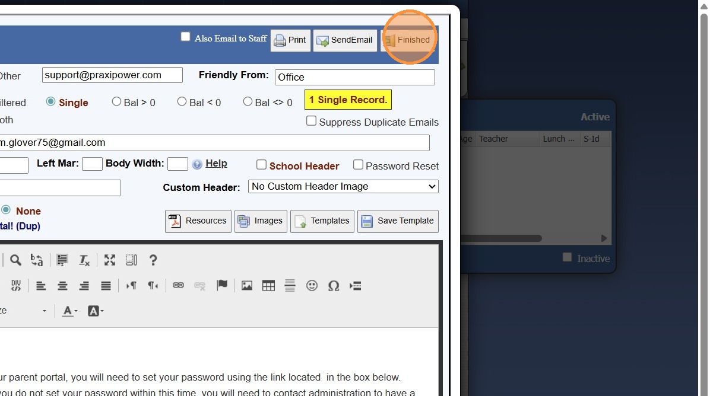
Task: Open the Help link
Action: tap(217, 163)
